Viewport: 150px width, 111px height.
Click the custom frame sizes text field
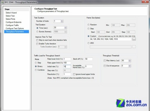111,39
